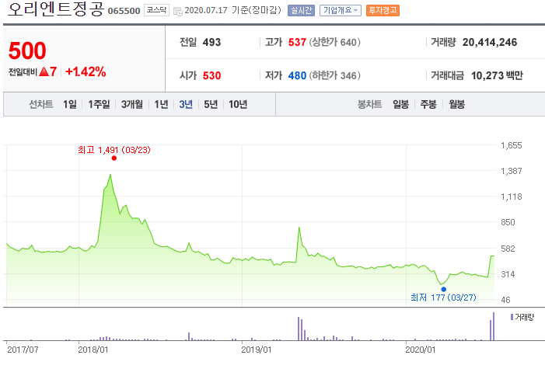Select the 1년 line chart tab
Screen dimensions: 545x369
(x=161, y=104)
